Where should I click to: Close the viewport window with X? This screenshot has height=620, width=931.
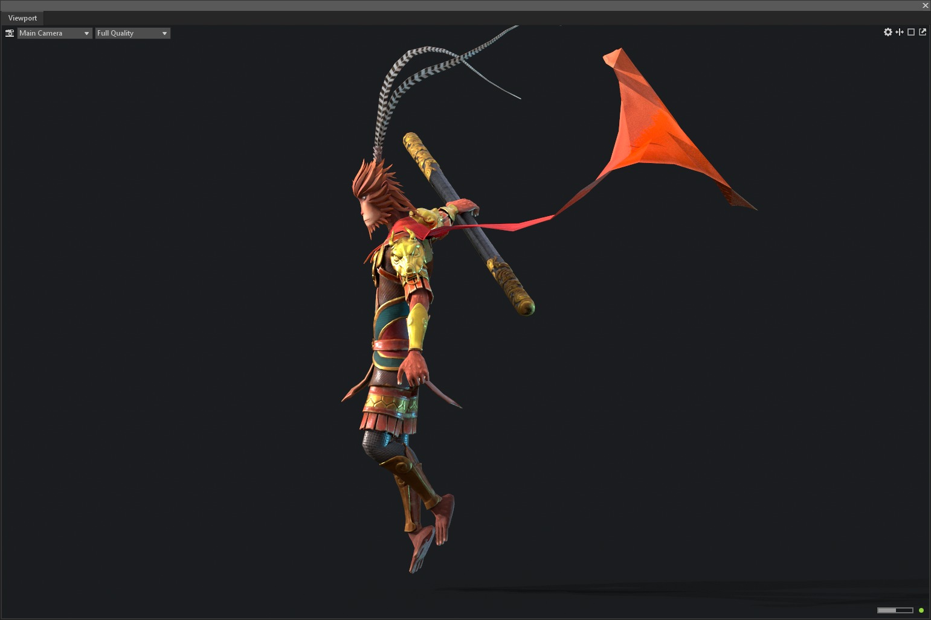click(x=925, y=5)
